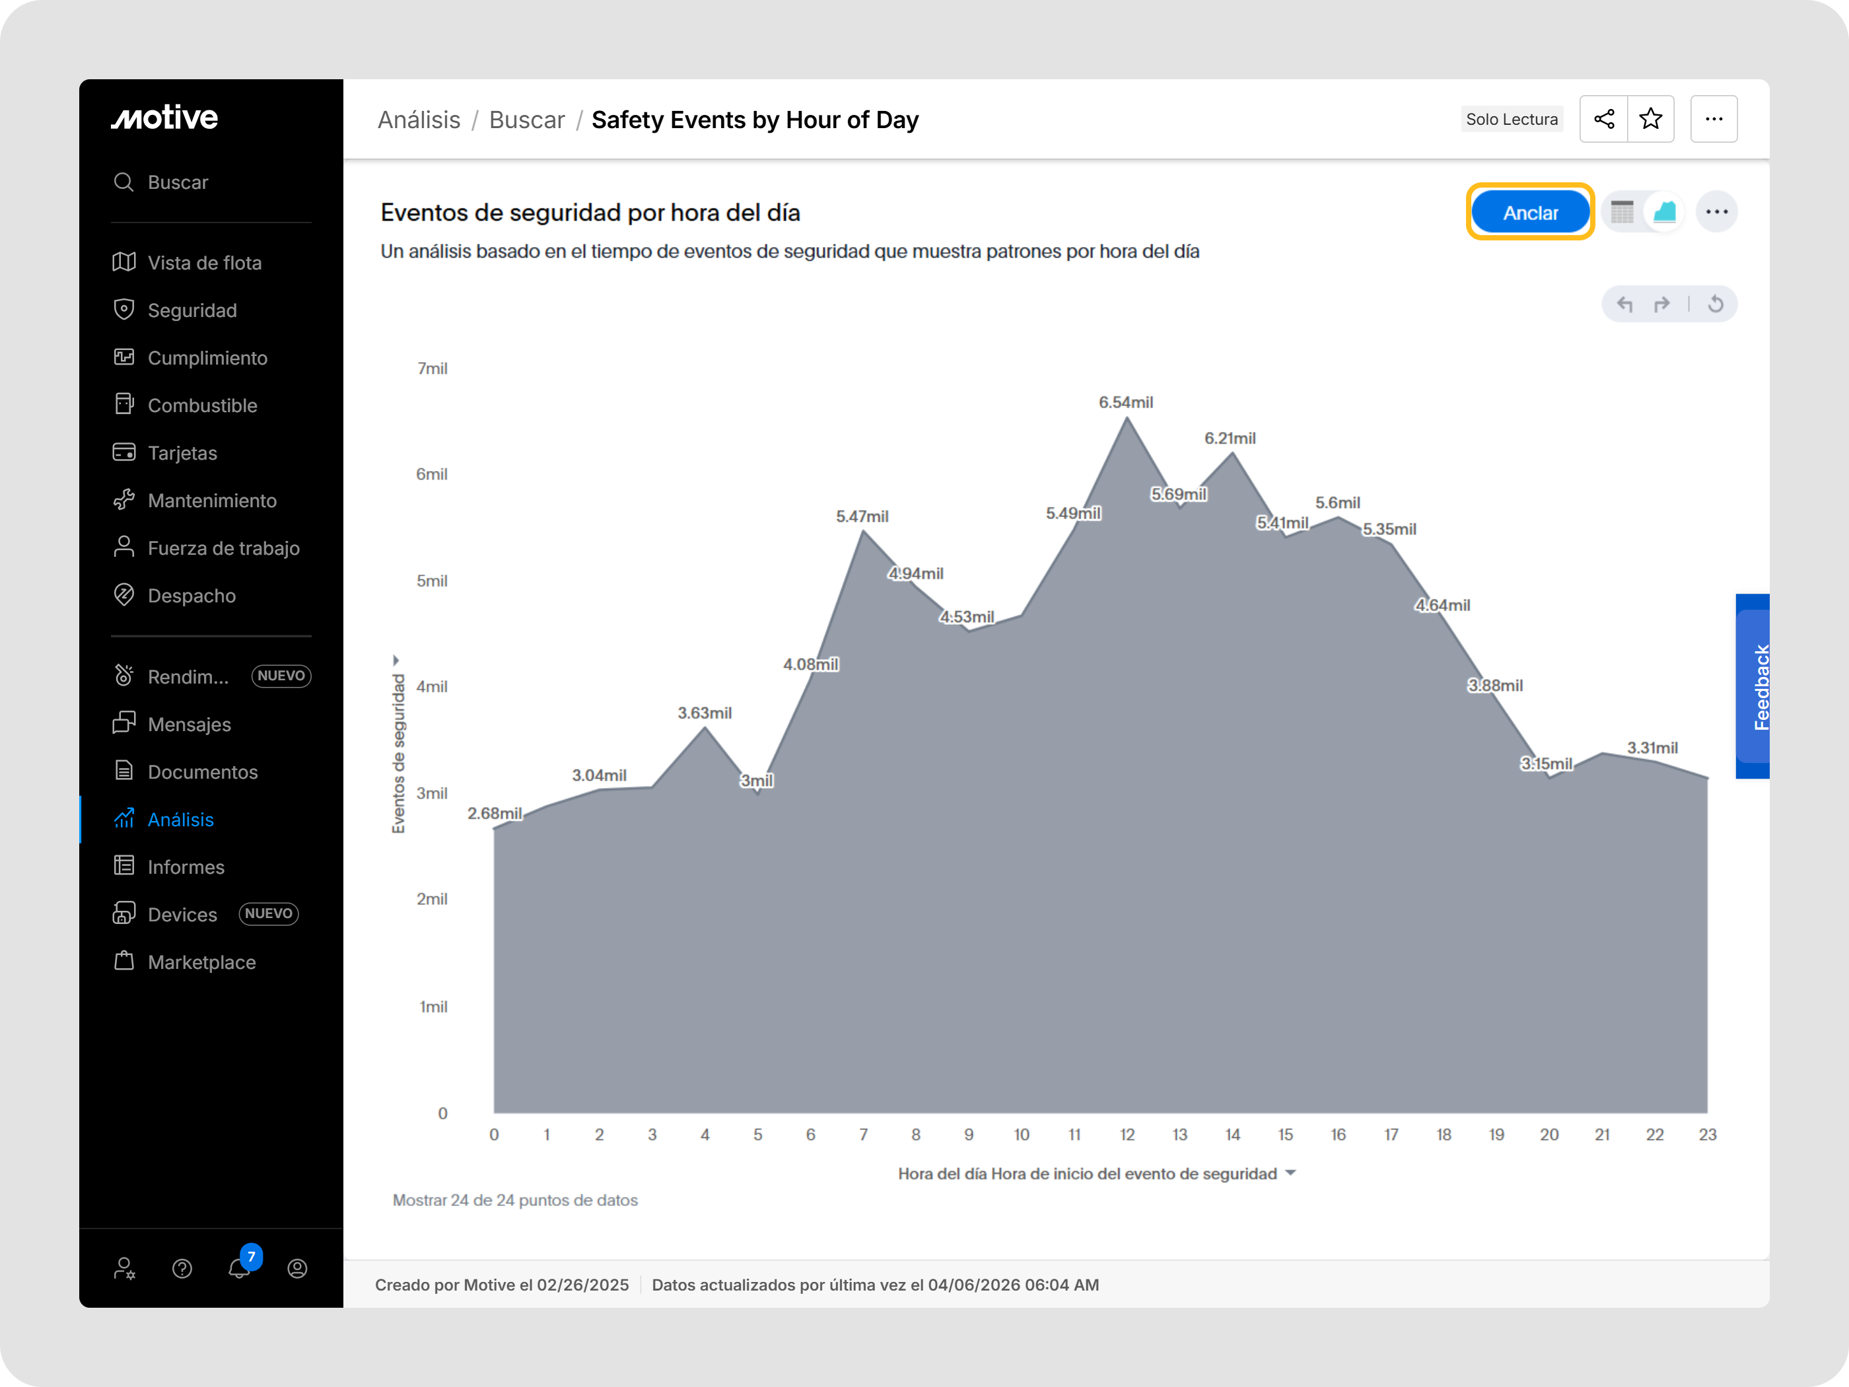
Task: Go to Informes in sidebar
Action: coord(186,867)
